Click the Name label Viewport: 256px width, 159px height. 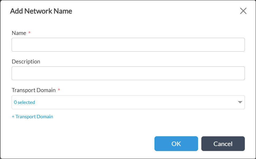click(x=19, y=33)
